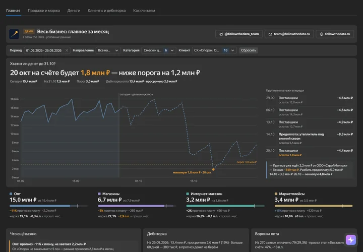Viewport: 363px width, 252px height.
Task: Open followthedata.ru website button
Action: tap(335, 34)
